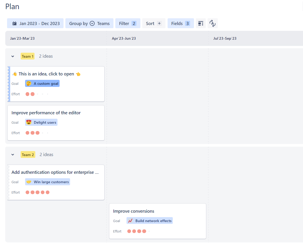Click the waving hand emoji on idea card
The image size is (303, 244).
tap(15, 74)
